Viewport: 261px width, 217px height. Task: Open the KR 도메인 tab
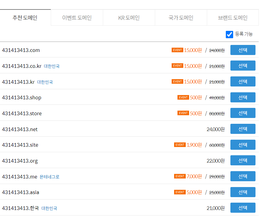tap(129, 17)
